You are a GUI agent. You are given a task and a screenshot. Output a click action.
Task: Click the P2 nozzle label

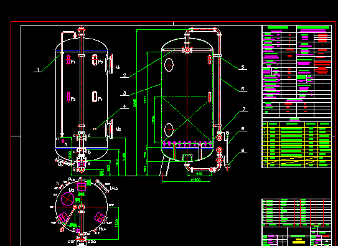click(73, 99)
